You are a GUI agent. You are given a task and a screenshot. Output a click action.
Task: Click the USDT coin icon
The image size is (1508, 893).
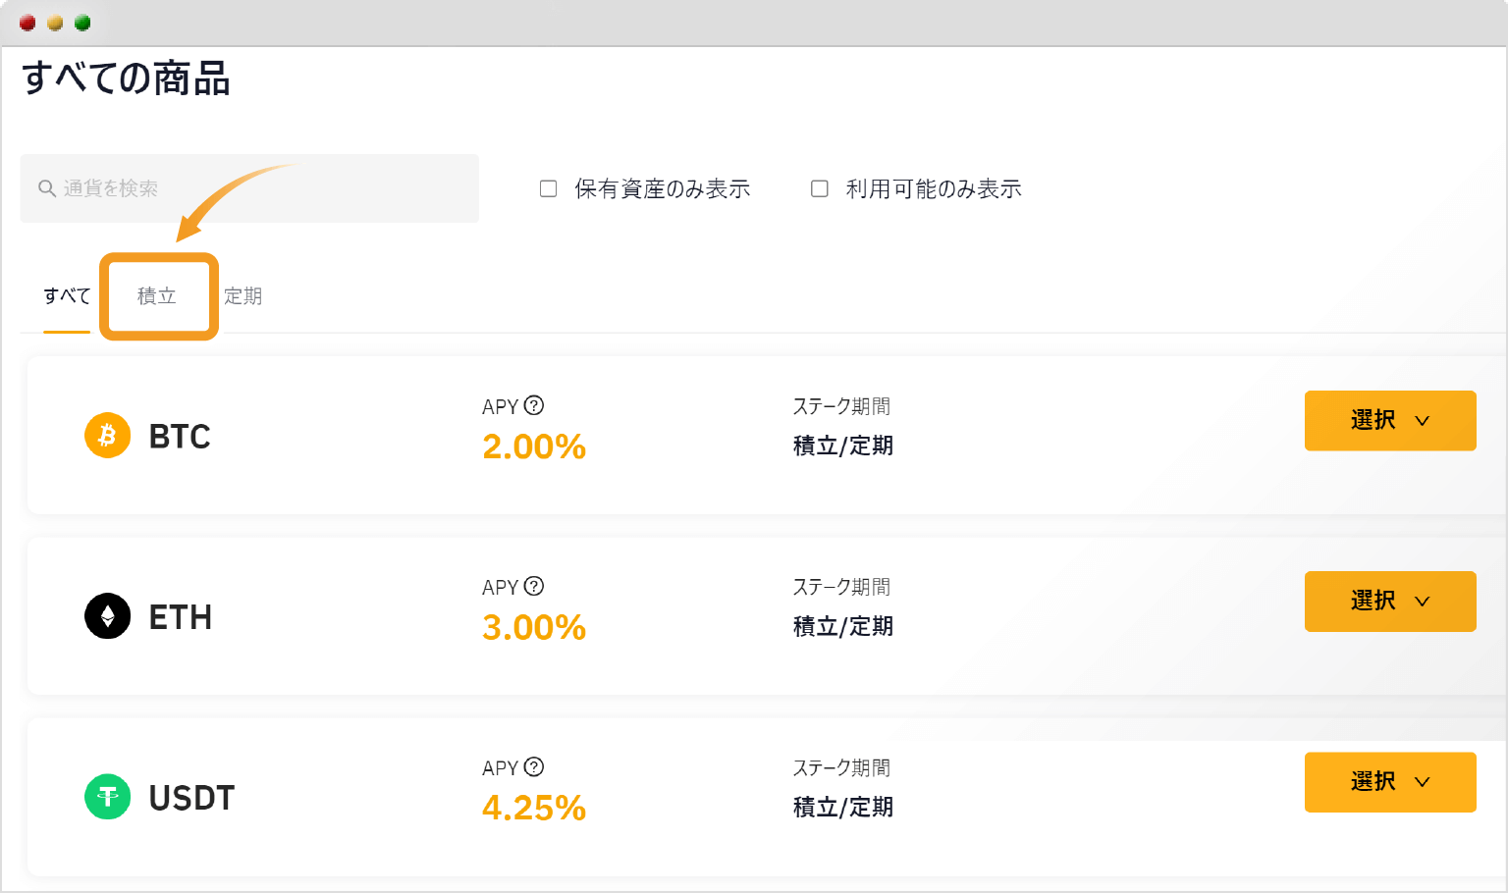coord(108,797)
